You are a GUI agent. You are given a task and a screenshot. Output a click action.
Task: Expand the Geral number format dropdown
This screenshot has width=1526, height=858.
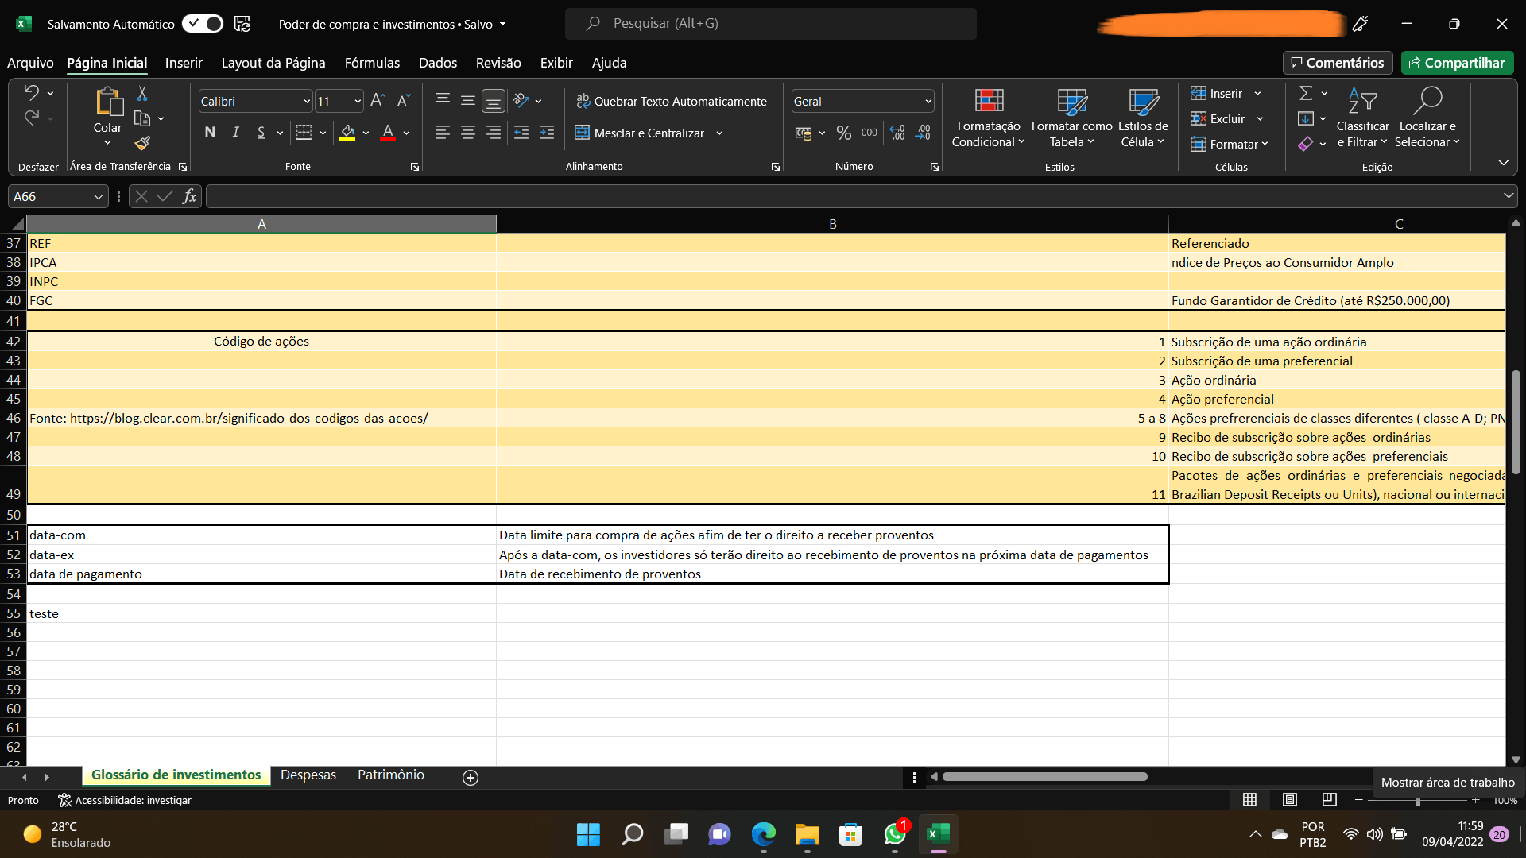pyautogui.click(x=928, y=102)
